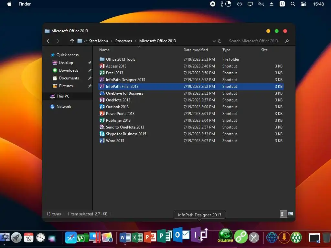Image resolution: width=331 pixels, height=248 pixels.
Task: Open Photos preview icon in dock
Action: click(107, 238)
